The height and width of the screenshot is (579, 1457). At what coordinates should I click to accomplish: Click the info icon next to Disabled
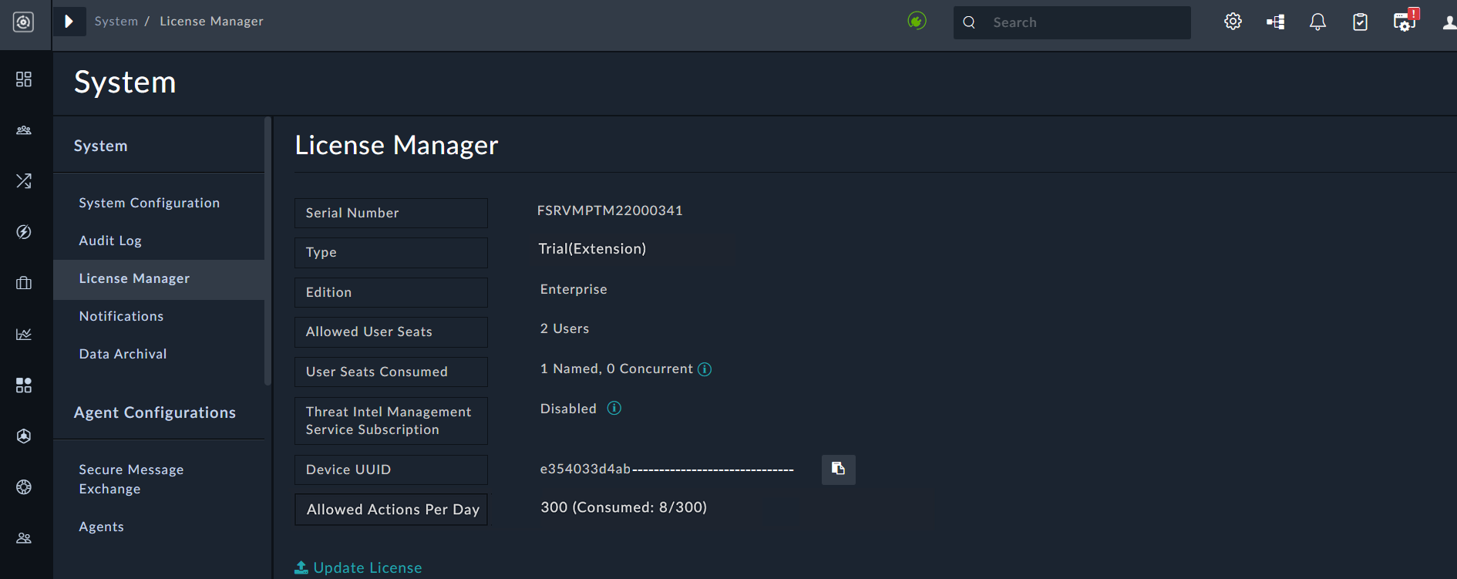pyautogui.click(x=614, y=408)
